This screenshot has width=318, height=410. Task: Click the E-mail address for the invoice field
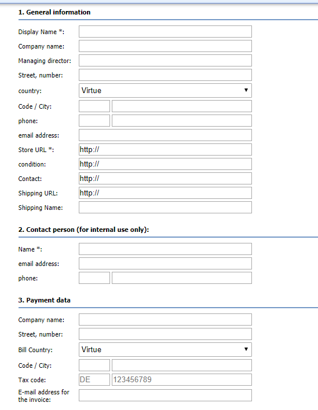tap(165, 396)
